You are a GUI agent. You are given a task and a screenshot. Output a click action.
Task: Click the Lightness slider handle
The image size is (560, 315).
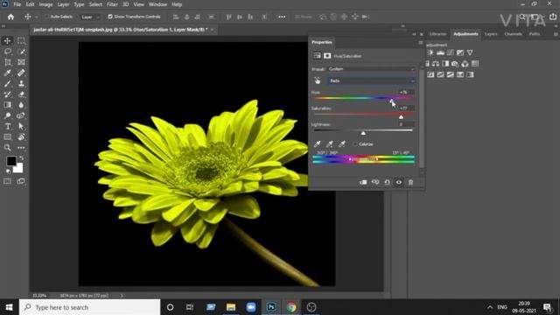[x=363, y=133]
